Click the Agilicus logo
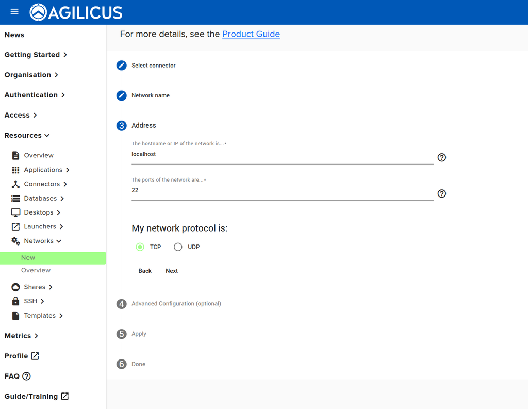The height and width of the screenshot is (409, 528). coord(76,12)
